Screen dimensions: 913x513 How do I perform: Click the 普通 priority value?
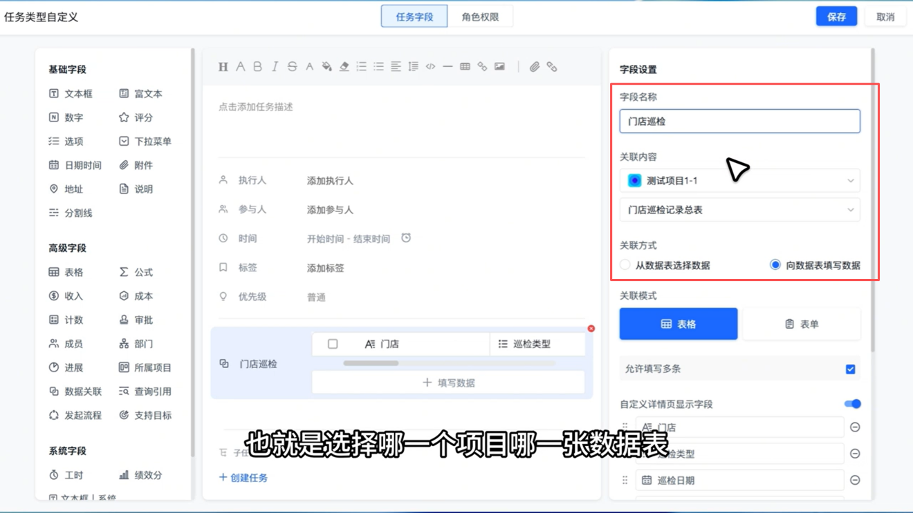(x=316, y=297)
